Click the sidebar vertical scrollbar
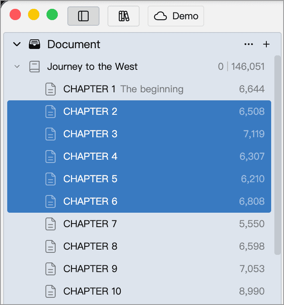284x305 pixels. (278, 155)
